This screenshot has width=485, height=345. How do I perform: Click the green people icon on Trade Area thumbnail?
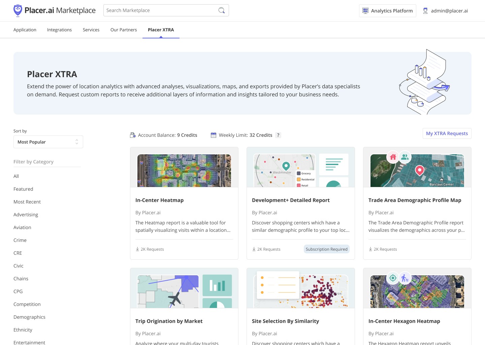tap(405, 157)
